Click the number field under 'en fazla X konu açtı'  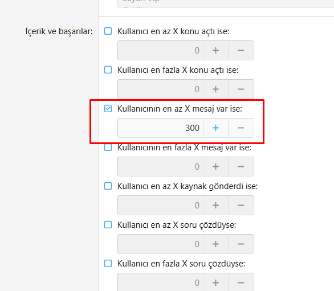tap(160, 89)
